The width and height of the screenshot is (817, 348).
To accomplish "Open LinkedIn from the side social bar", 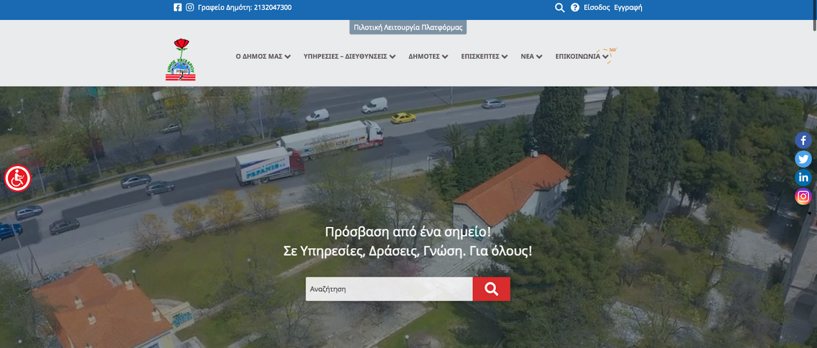I will [804, 178].
